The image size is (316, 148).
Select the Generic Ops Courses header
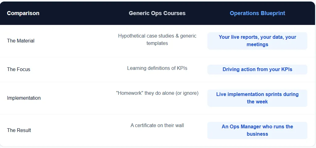(x=157, y=13)
